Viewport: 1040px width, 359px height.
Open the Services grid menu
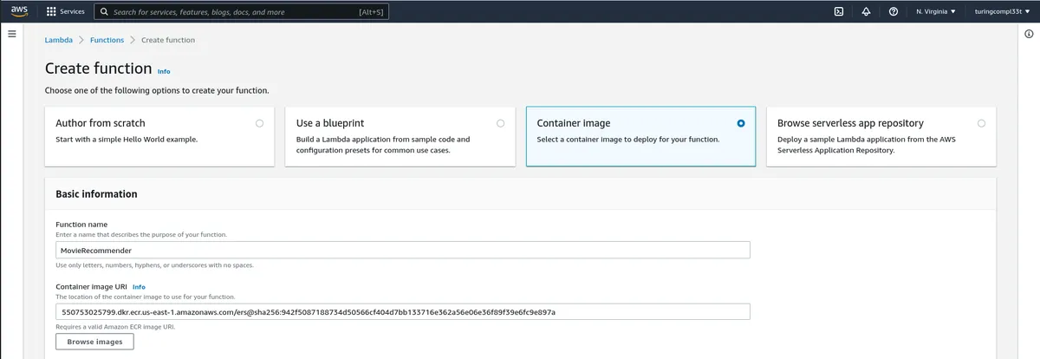(x=51, y=12)
